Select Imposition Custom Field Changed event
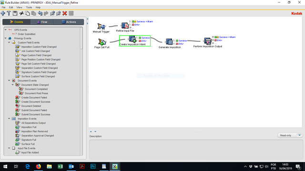 point(39,47)
